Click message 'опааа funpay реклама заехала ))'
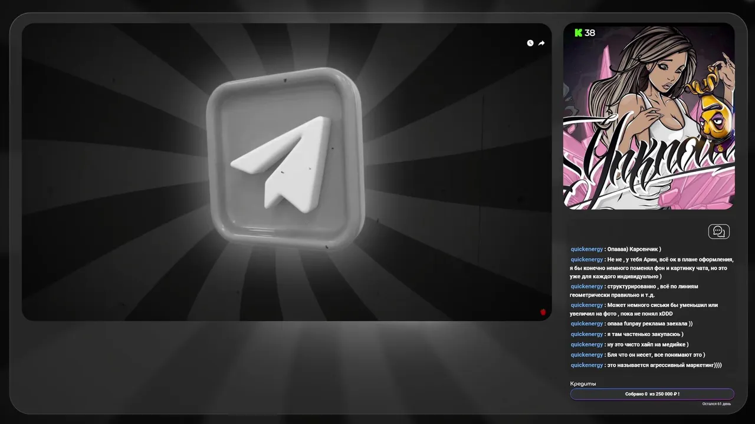The width and height of the screenshot is (755, 424). pyautogui.click(x=649, y=323)
